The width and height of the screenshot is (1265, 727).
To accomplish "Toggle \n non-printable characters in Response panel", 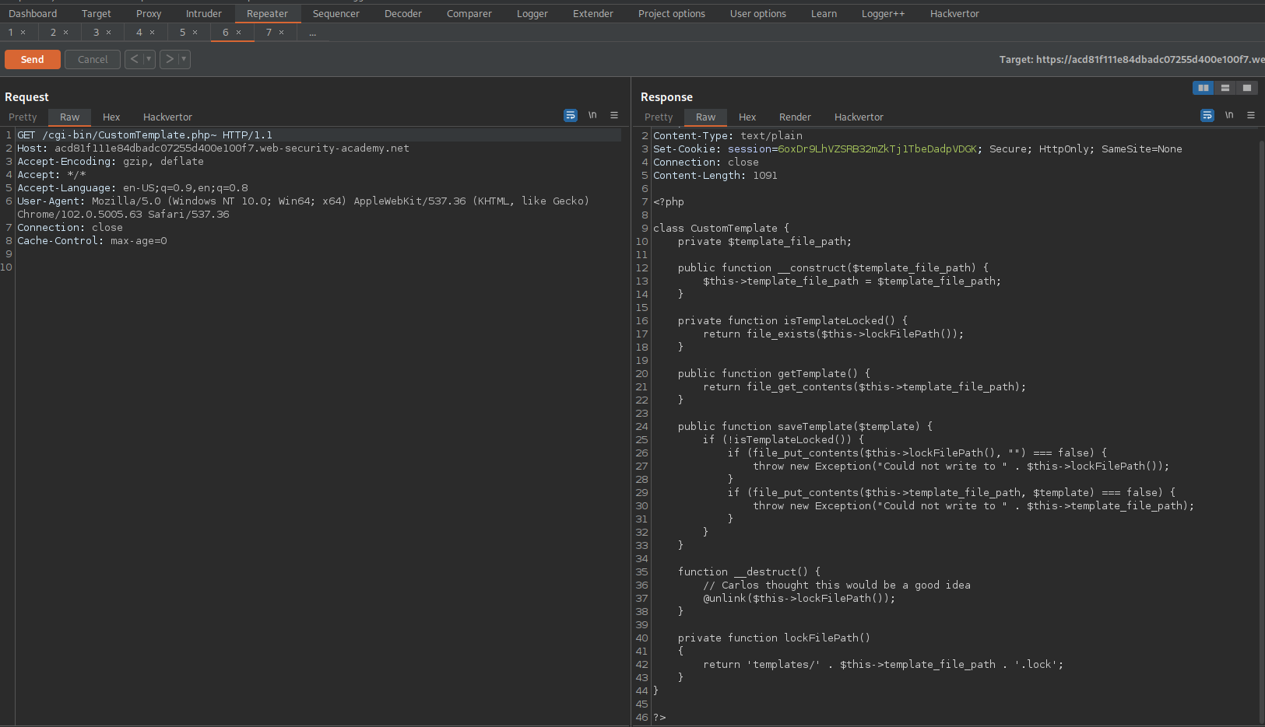I will click(1229, 115).
